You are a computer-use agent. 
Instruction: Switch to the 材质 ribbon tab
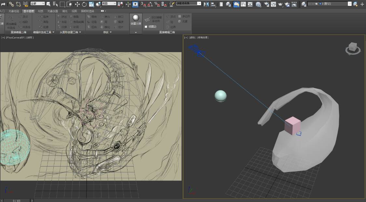pos(40,11)
